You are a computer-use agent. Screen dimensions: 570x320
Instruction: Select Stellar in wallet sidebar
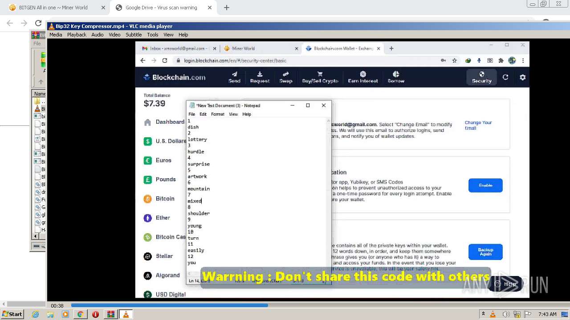158,256
